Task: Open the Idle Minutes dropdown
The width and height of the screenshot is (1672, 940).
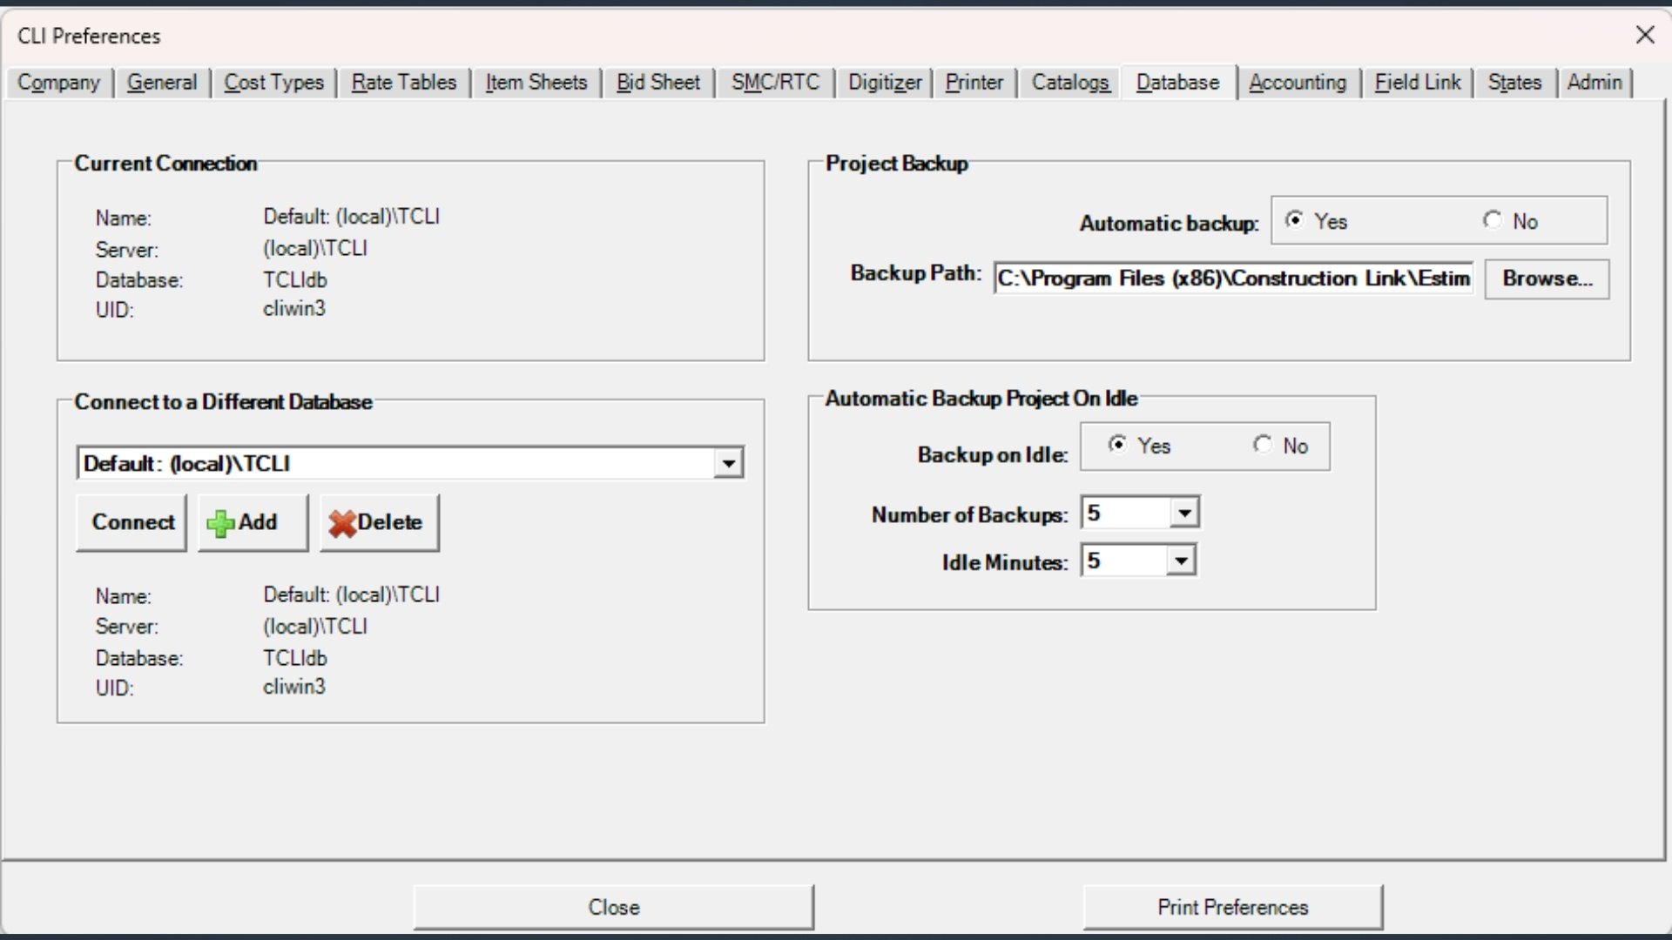Action: pos(1180,561)
